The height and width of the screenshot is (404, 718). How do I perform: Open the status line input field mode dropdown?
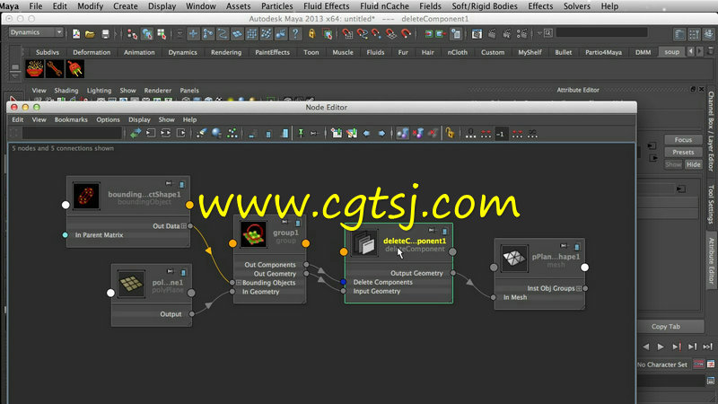pyautogui.click(x=539, y=33)
